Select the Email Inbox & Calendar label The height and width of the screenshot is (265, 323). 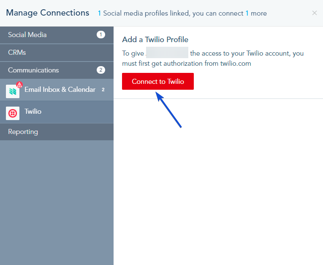[60, 89]
